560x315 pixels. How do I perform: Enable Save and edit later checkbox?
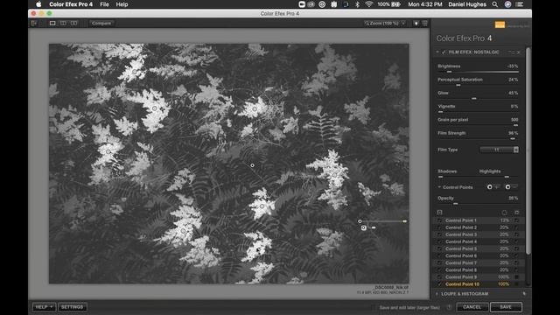click(374, 307)
